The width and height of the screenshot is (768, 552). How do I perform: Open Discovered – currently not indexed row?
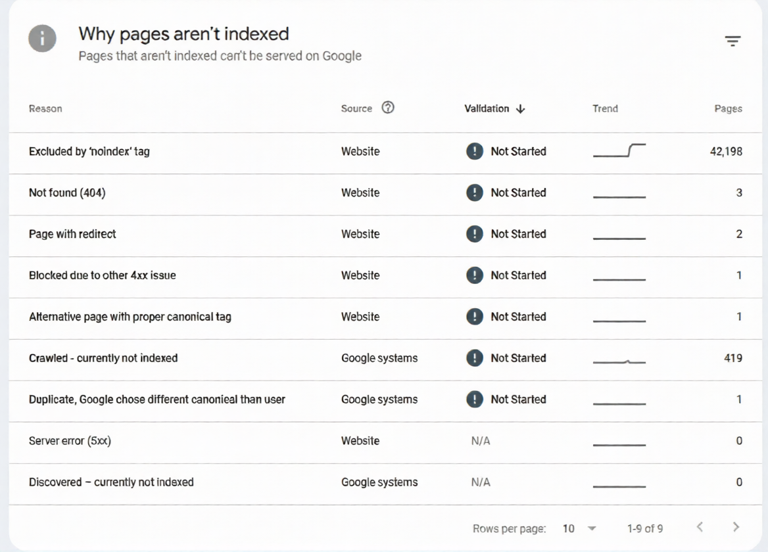(111, 482)
